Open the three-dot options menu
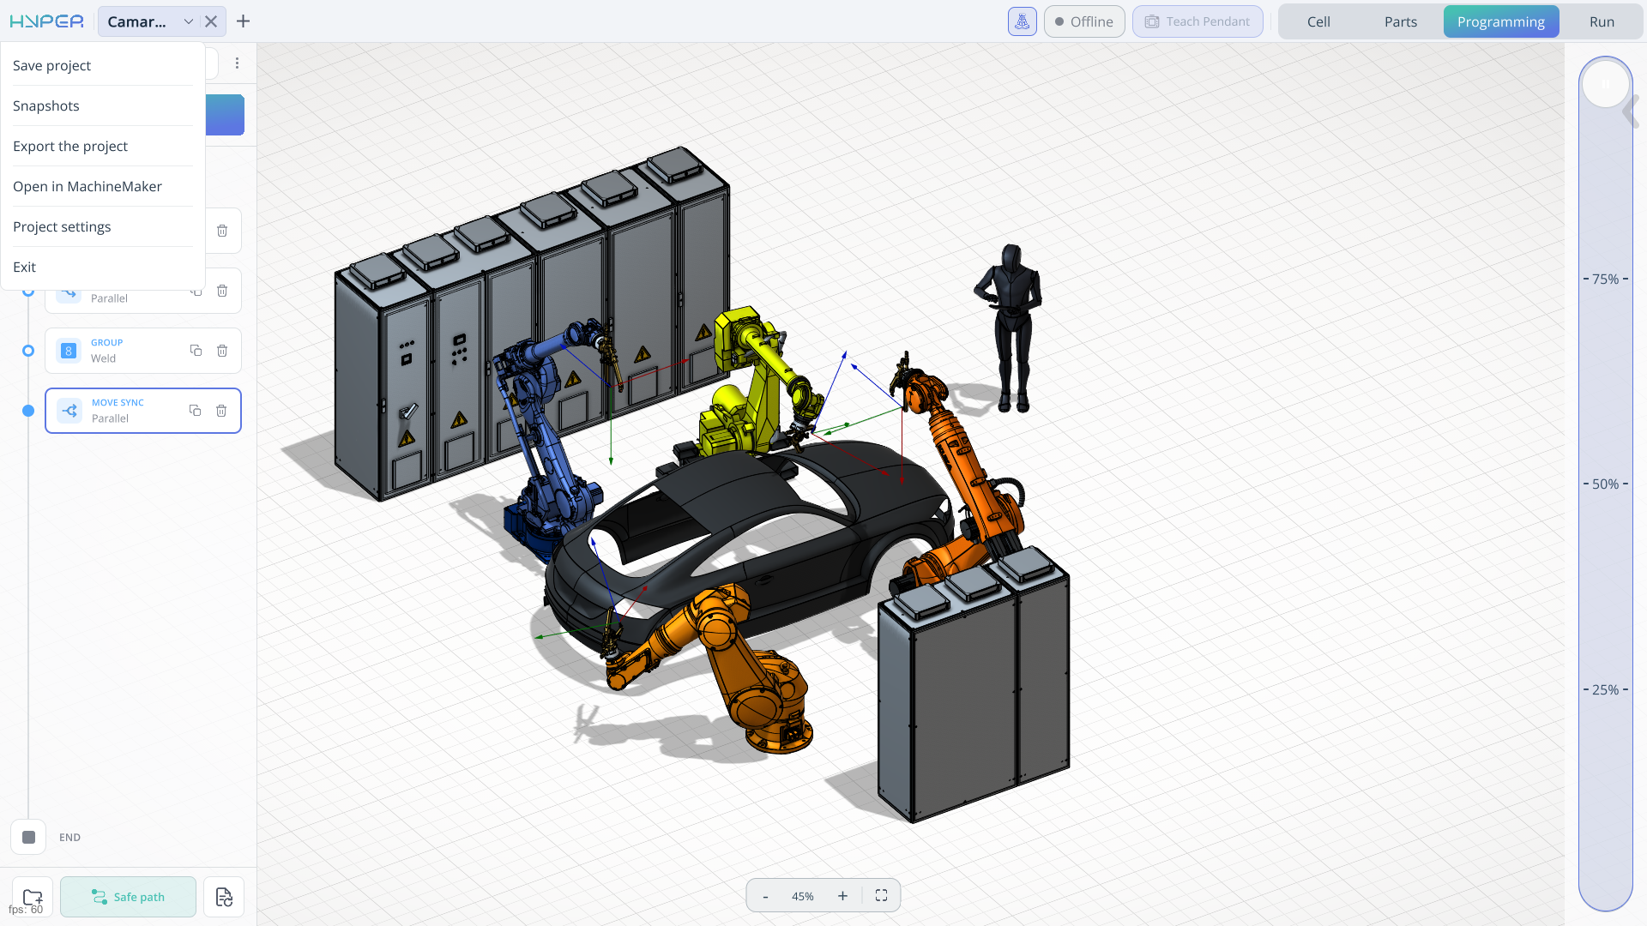The width and height of the screenshot is (1647, 926). point(238,63)
